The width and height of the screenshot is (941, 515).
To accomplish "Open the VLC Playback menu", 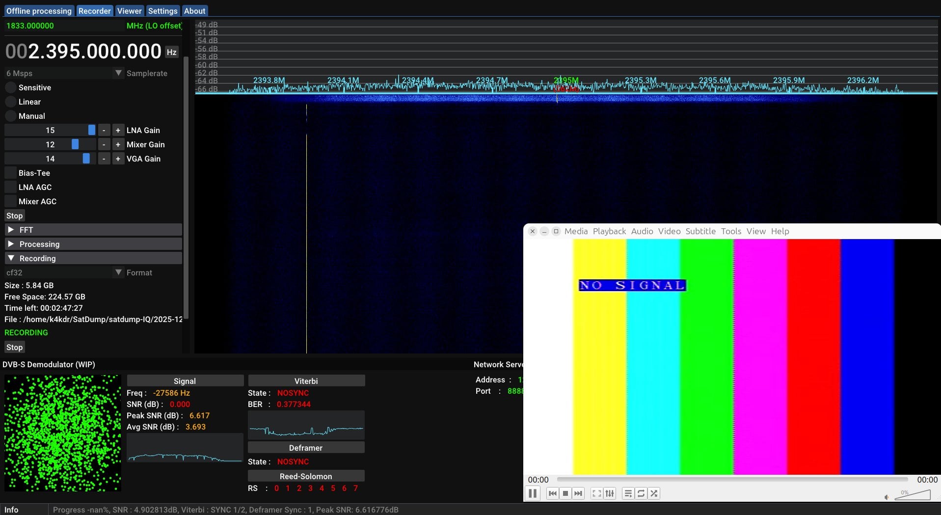I will [x=609, y=231].
